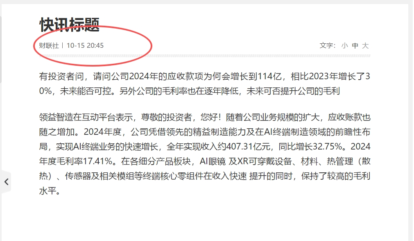This screenshot has width=414, height=241.
Task: Click the gray sidebar handle at left edge
Action: (x=1, y=49)
